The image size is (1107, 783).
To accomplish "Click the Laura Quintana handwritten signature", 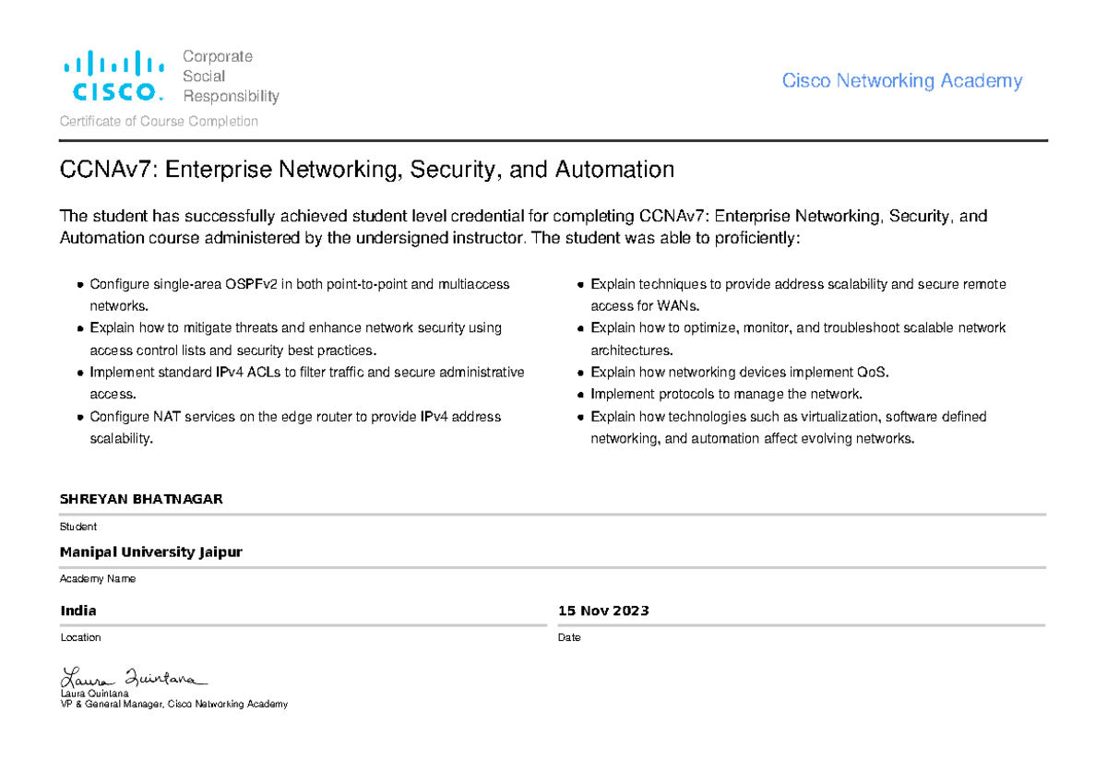I will pyautogui.click(x=135, y=678).
